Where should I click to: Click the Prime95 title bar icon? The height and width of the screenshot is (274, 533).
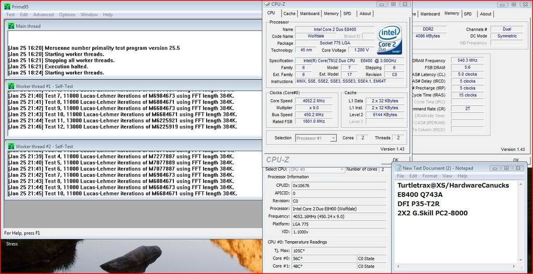7,7
